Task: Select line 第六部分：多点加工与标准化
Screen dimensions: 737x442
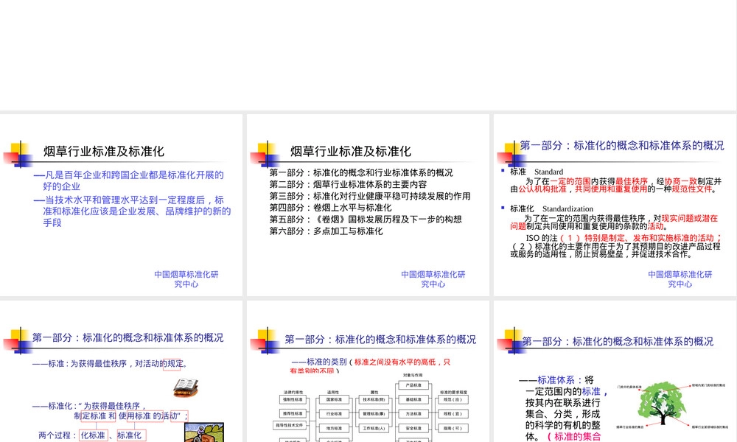Action: 326,231
